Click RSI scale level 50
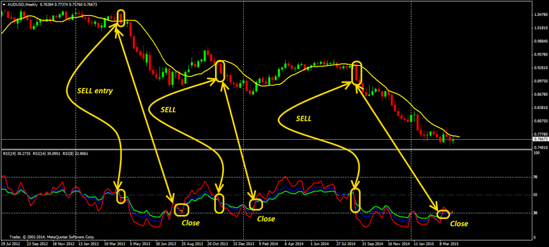The image size is (549, 247). coord(536,195)
